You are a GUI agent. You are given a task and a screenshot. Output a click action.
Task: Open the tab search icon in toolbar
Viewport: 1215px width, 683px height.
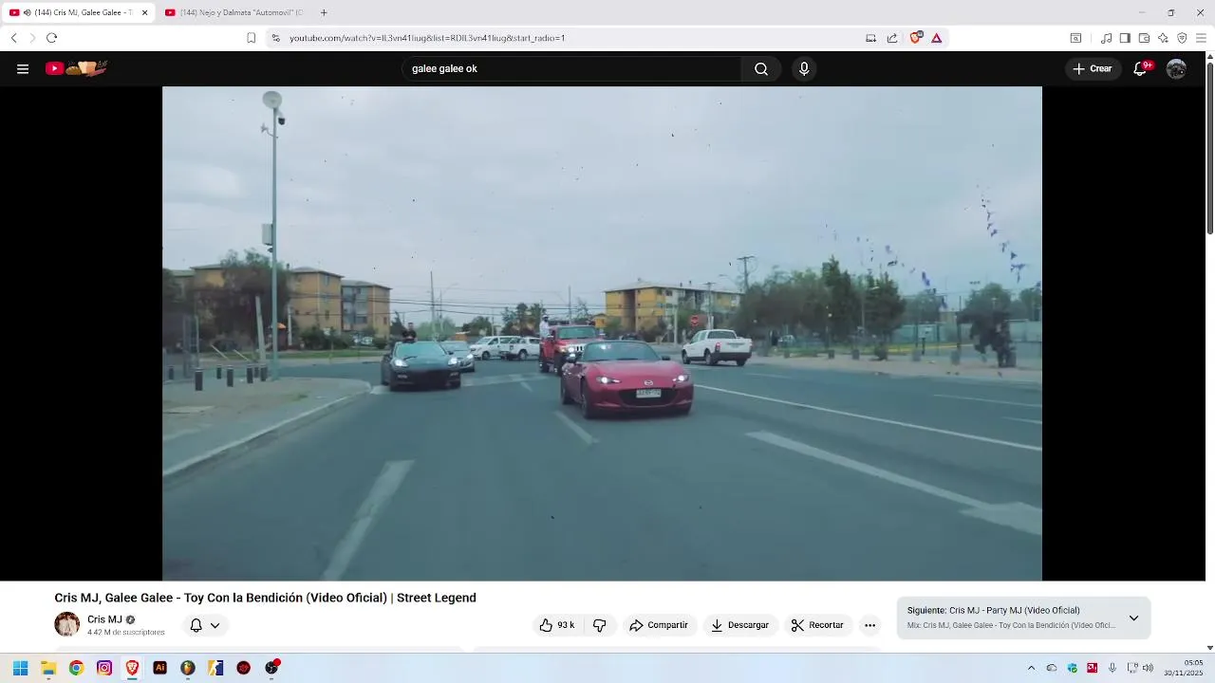[x=1075, y=38]
